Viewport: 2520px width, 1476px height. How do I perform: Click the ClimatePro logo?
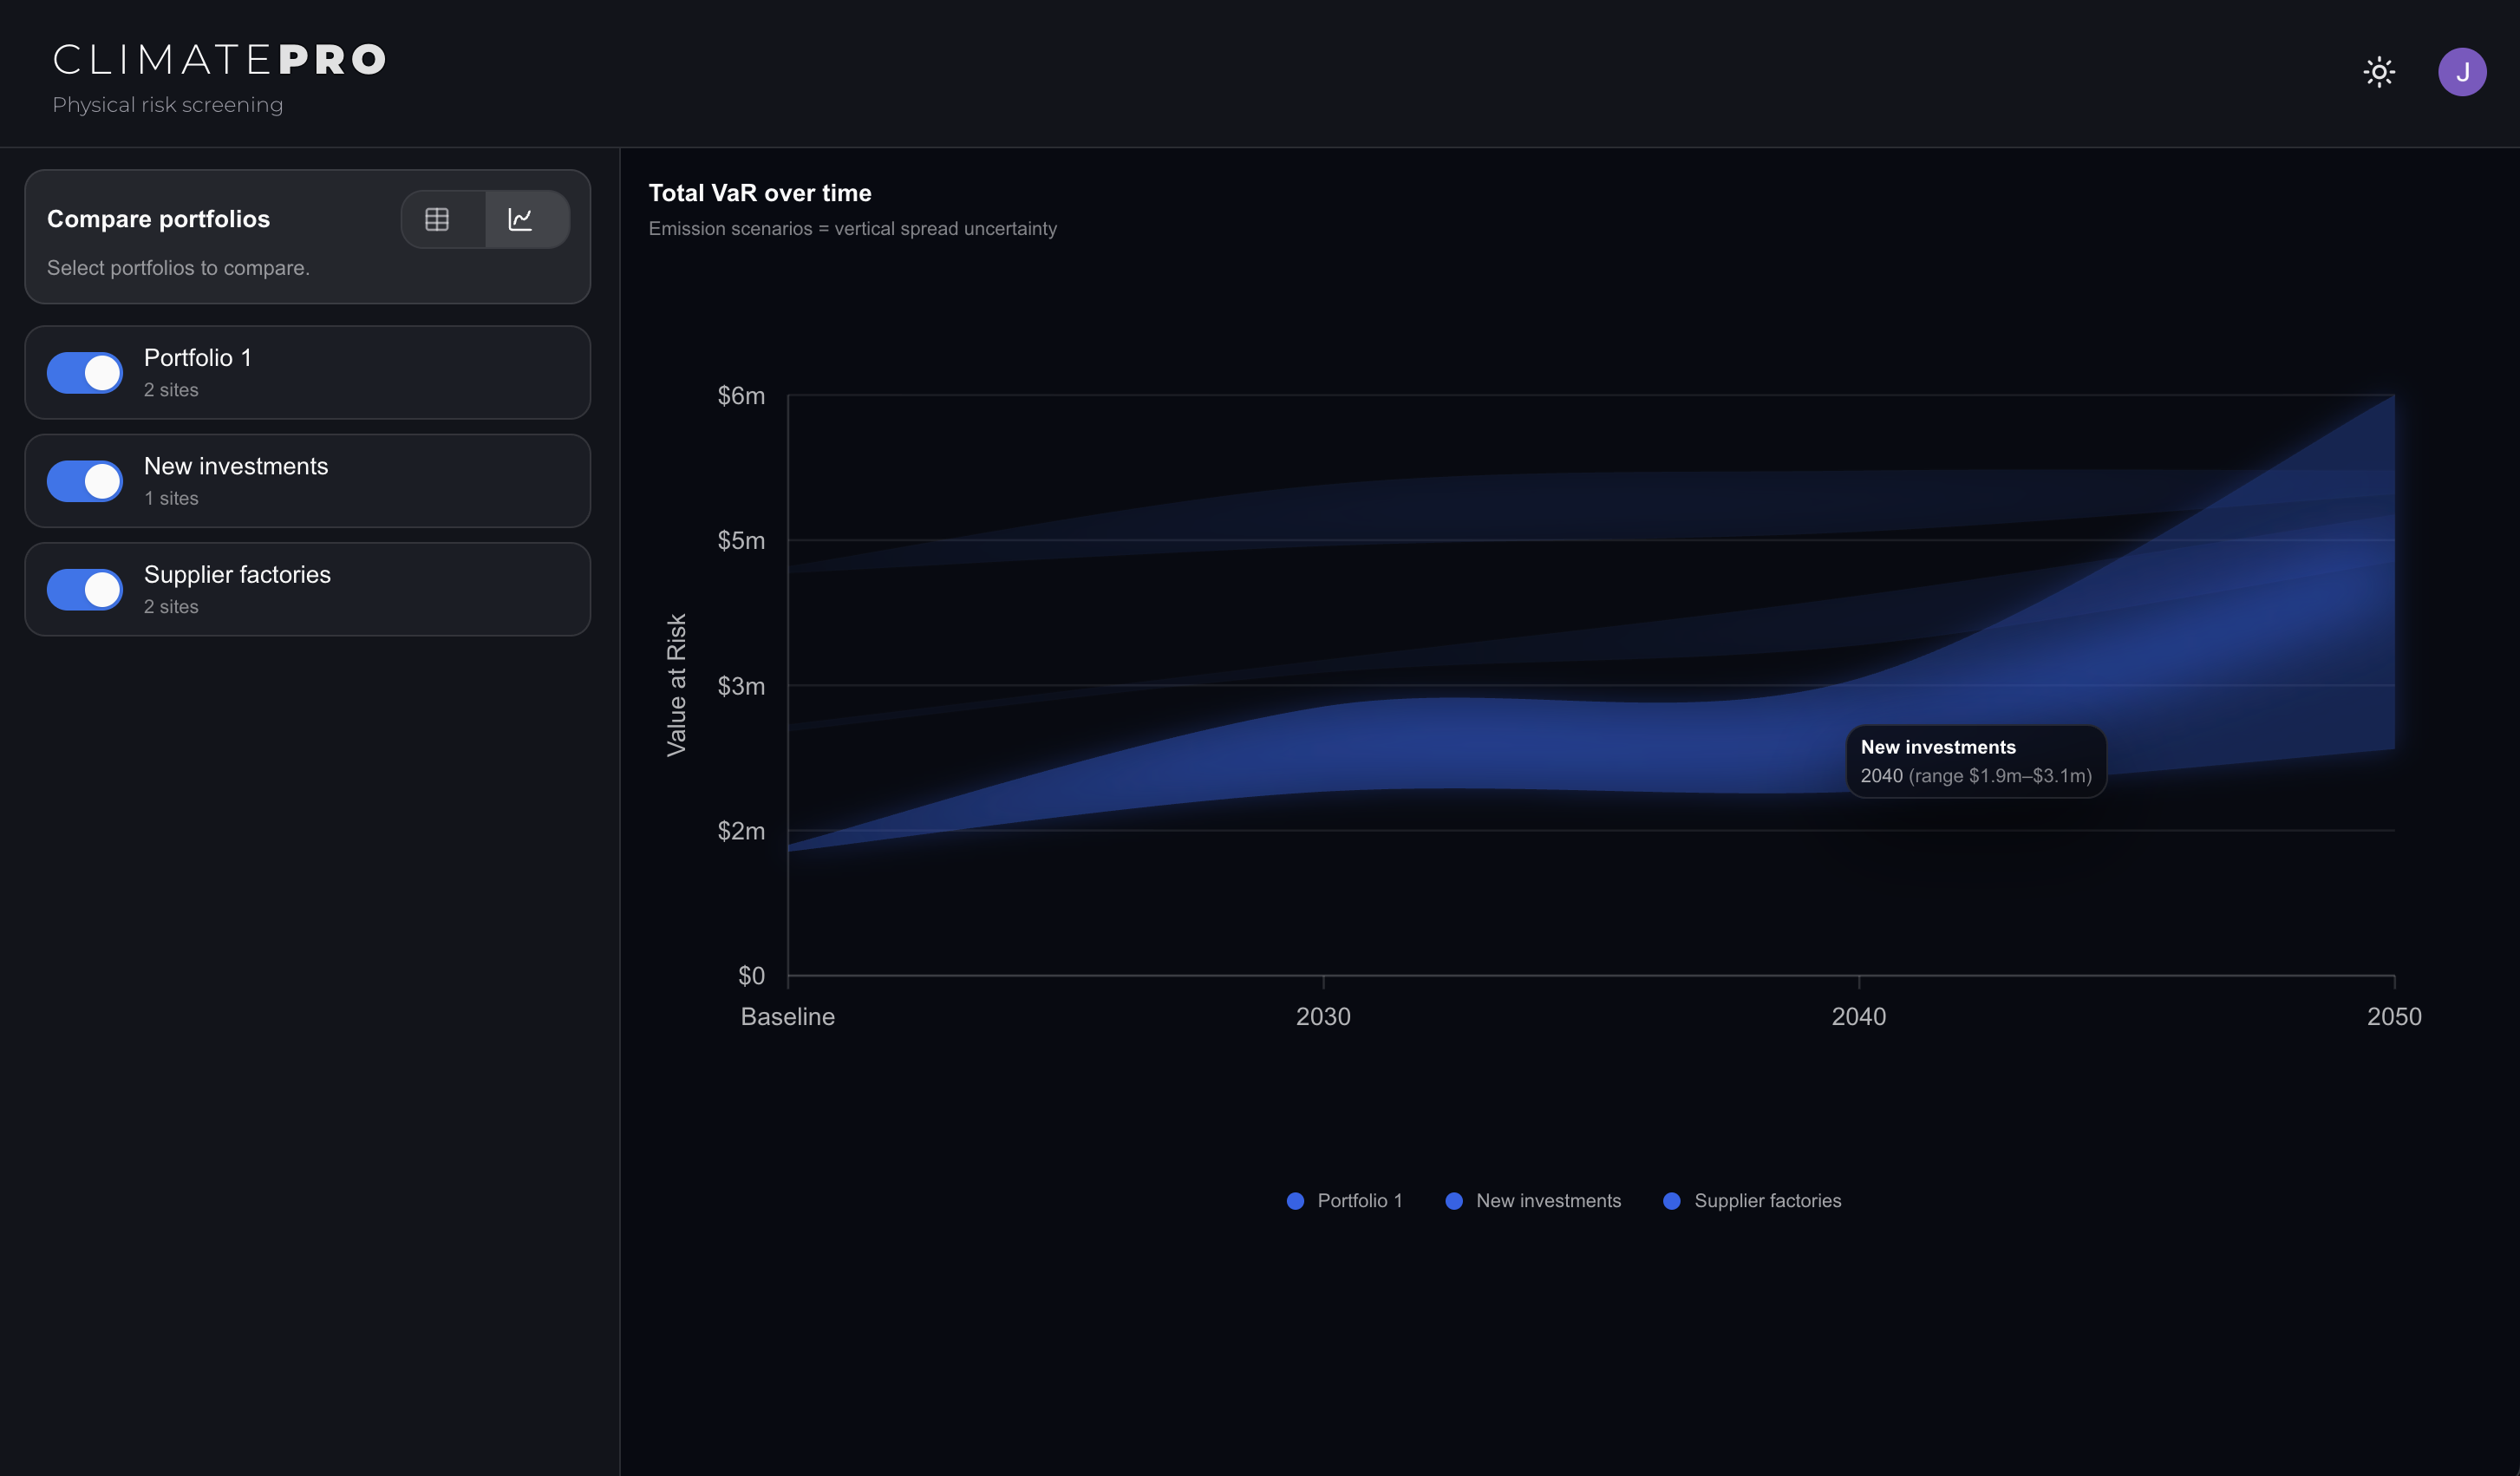(219, 60)
